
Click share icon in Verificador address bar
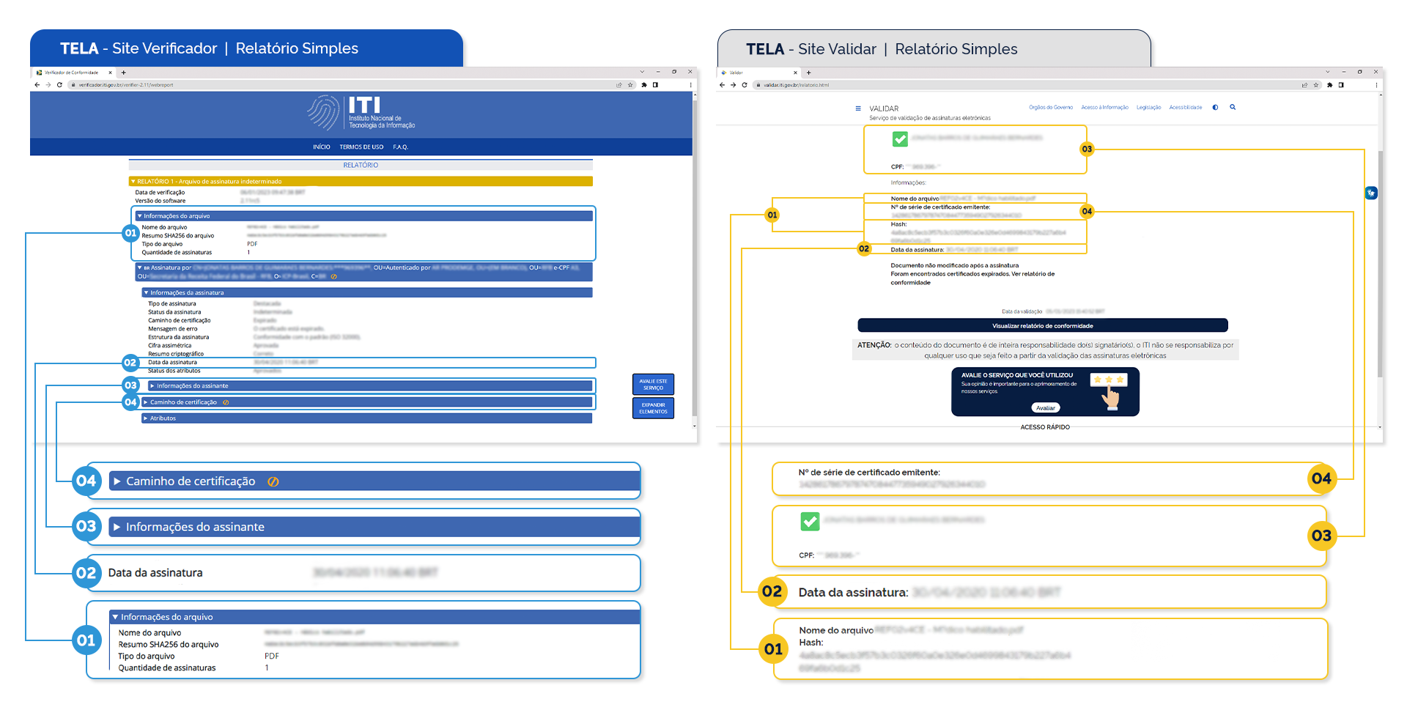[x=619, y=85]
